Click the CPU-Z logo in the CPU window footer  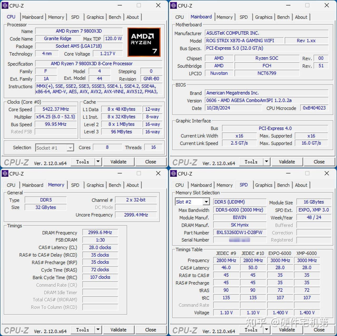16,162
